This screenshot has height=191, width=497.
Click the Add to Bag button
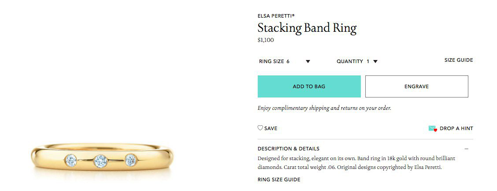(x=309, y=86)
